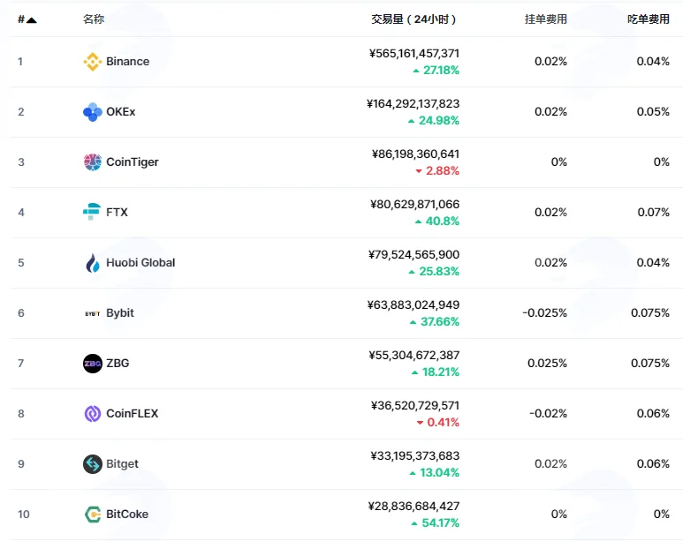Click the Bitget logo icon

[x=93, y=464]
